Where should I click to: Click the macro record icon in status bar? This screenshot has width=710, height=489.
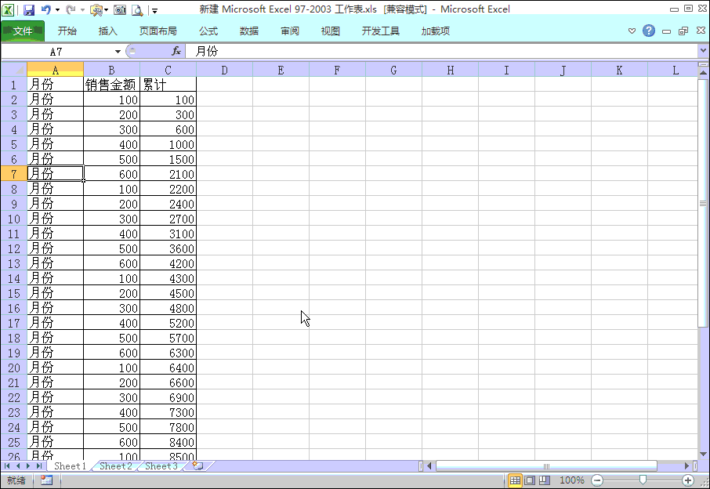[46, 480]
